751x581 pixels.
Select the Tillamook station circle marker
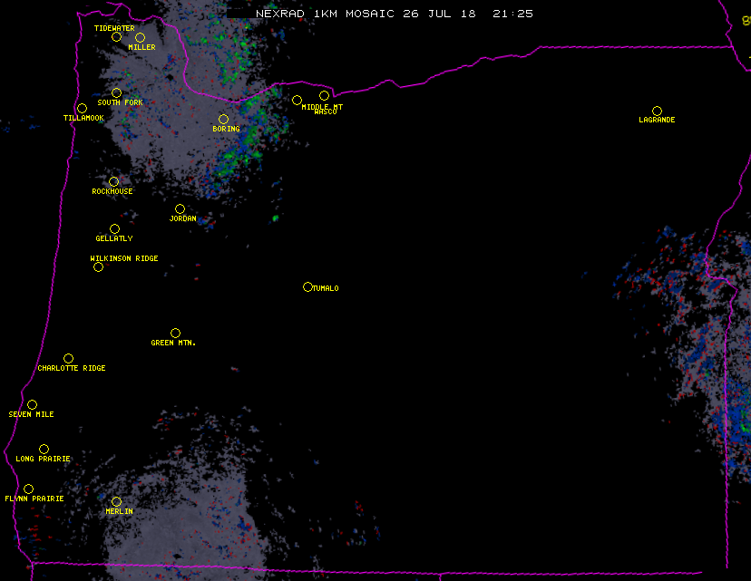click(82, 109)
